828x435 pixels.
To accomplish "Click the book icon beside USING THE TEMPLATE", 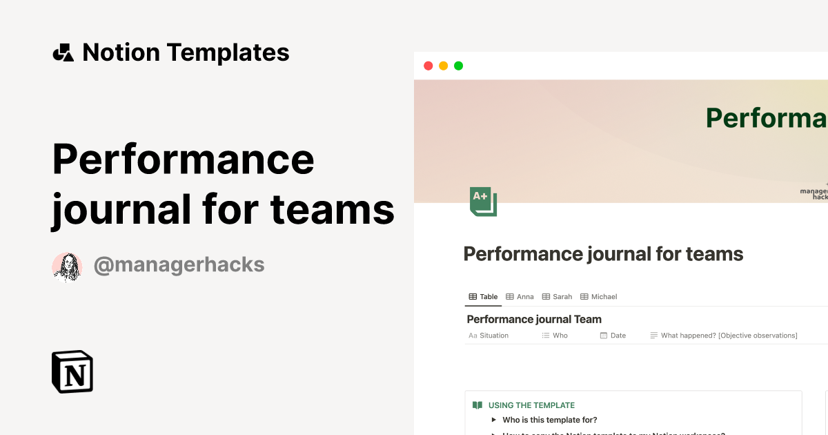I will click(x=477, y=405).
